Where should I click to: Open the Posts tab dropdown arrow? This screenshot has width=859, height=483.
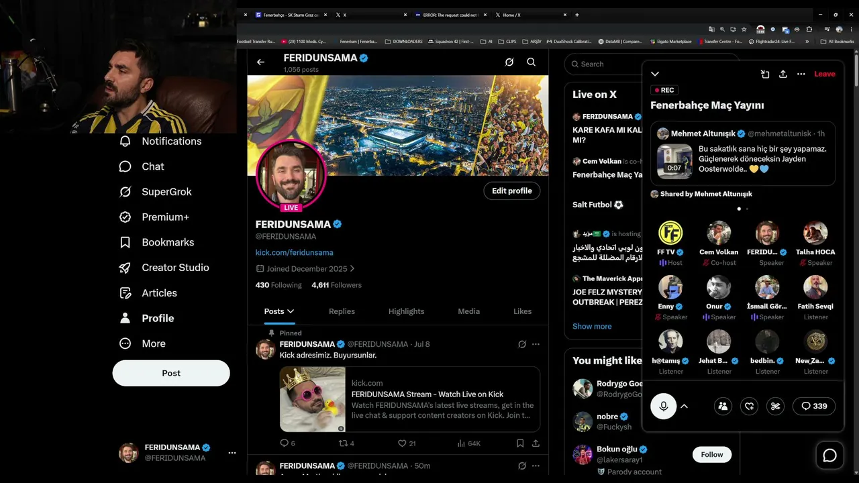pyautogui.click(x=291, y=311)
